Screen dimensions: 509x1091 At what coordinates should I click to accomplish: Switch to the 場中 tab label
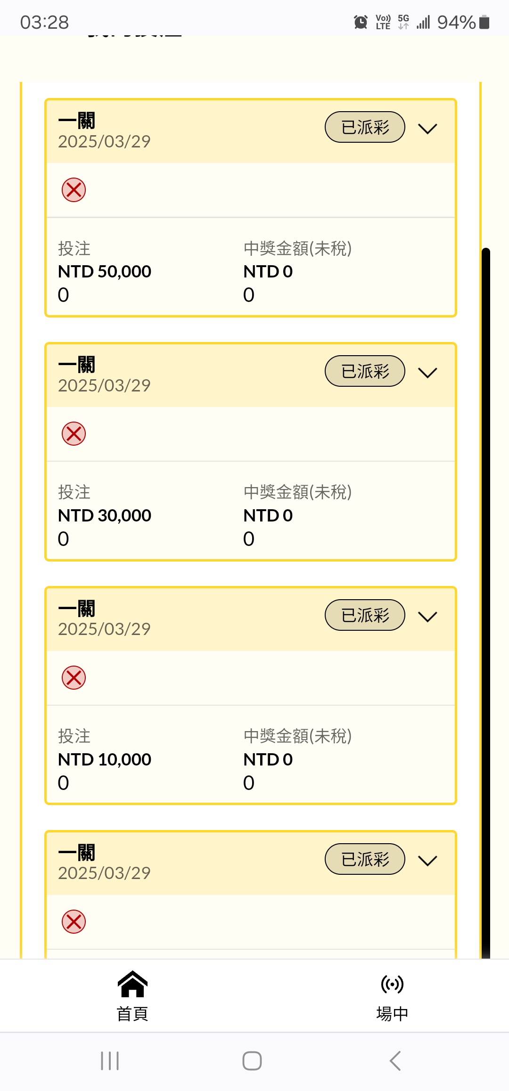tap(392, 1014)
